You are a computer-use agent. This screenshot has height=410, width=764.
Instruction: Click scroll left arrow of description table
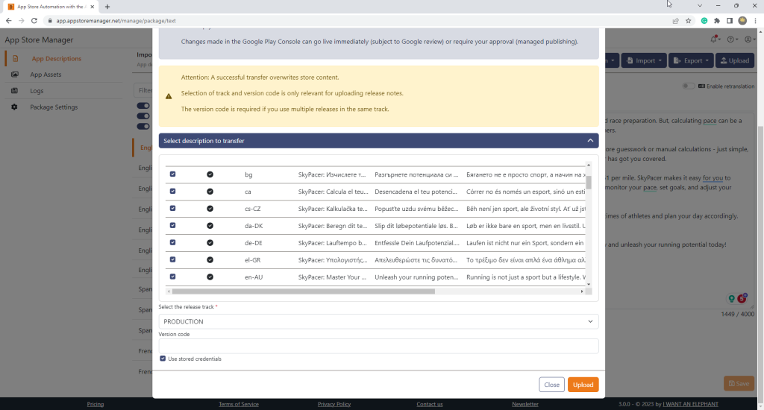[169, 291]
